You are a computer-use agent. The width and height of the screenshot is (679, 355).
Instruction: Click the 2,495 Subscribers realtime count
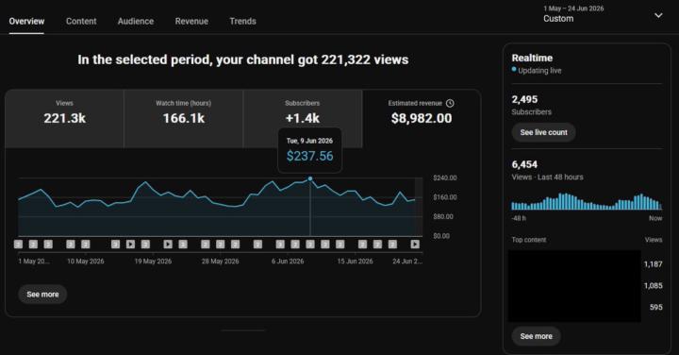(524, 99)
